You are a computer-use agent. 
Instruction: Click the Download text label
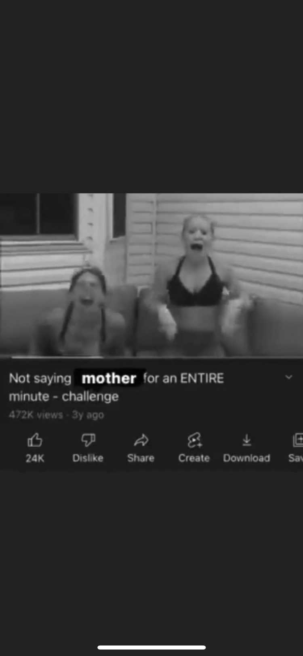point(246,458)
